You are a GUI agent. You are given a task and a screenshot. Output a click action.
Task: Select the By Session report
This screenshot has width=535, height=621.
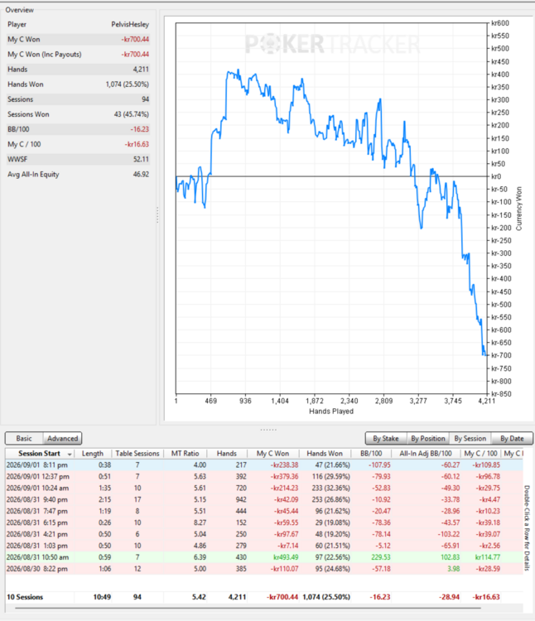(470, 438)
